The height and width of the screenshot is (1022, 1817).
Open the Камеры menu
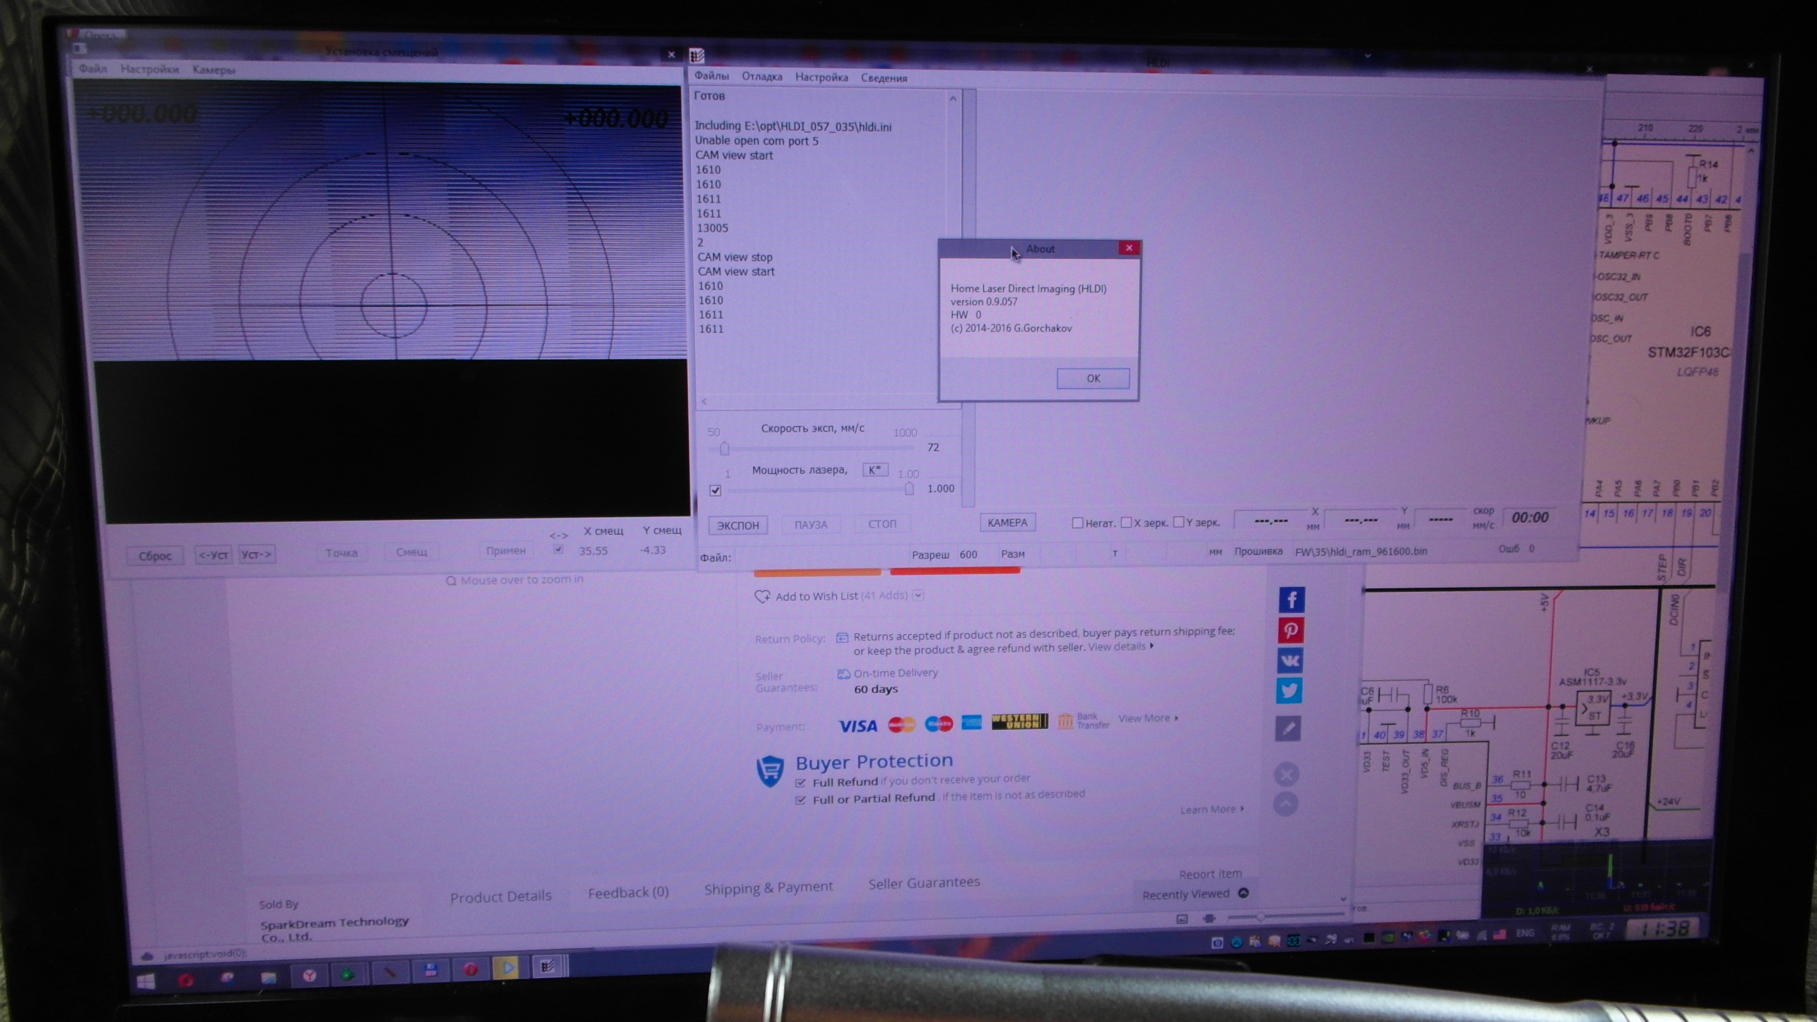(x=214, y=70)
